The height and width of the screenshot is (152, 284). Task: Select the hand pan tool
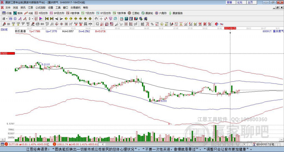pos(96,18)
